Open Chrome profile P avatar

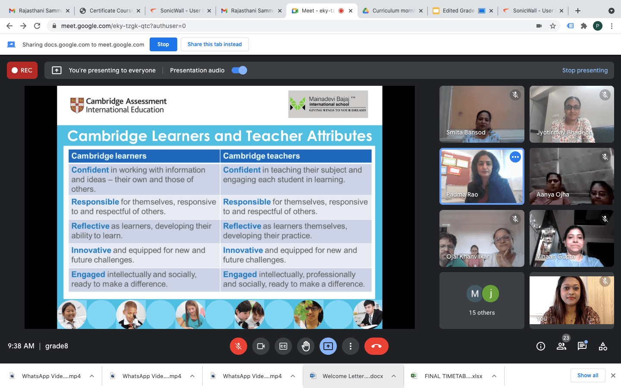[x=598, y=26]
